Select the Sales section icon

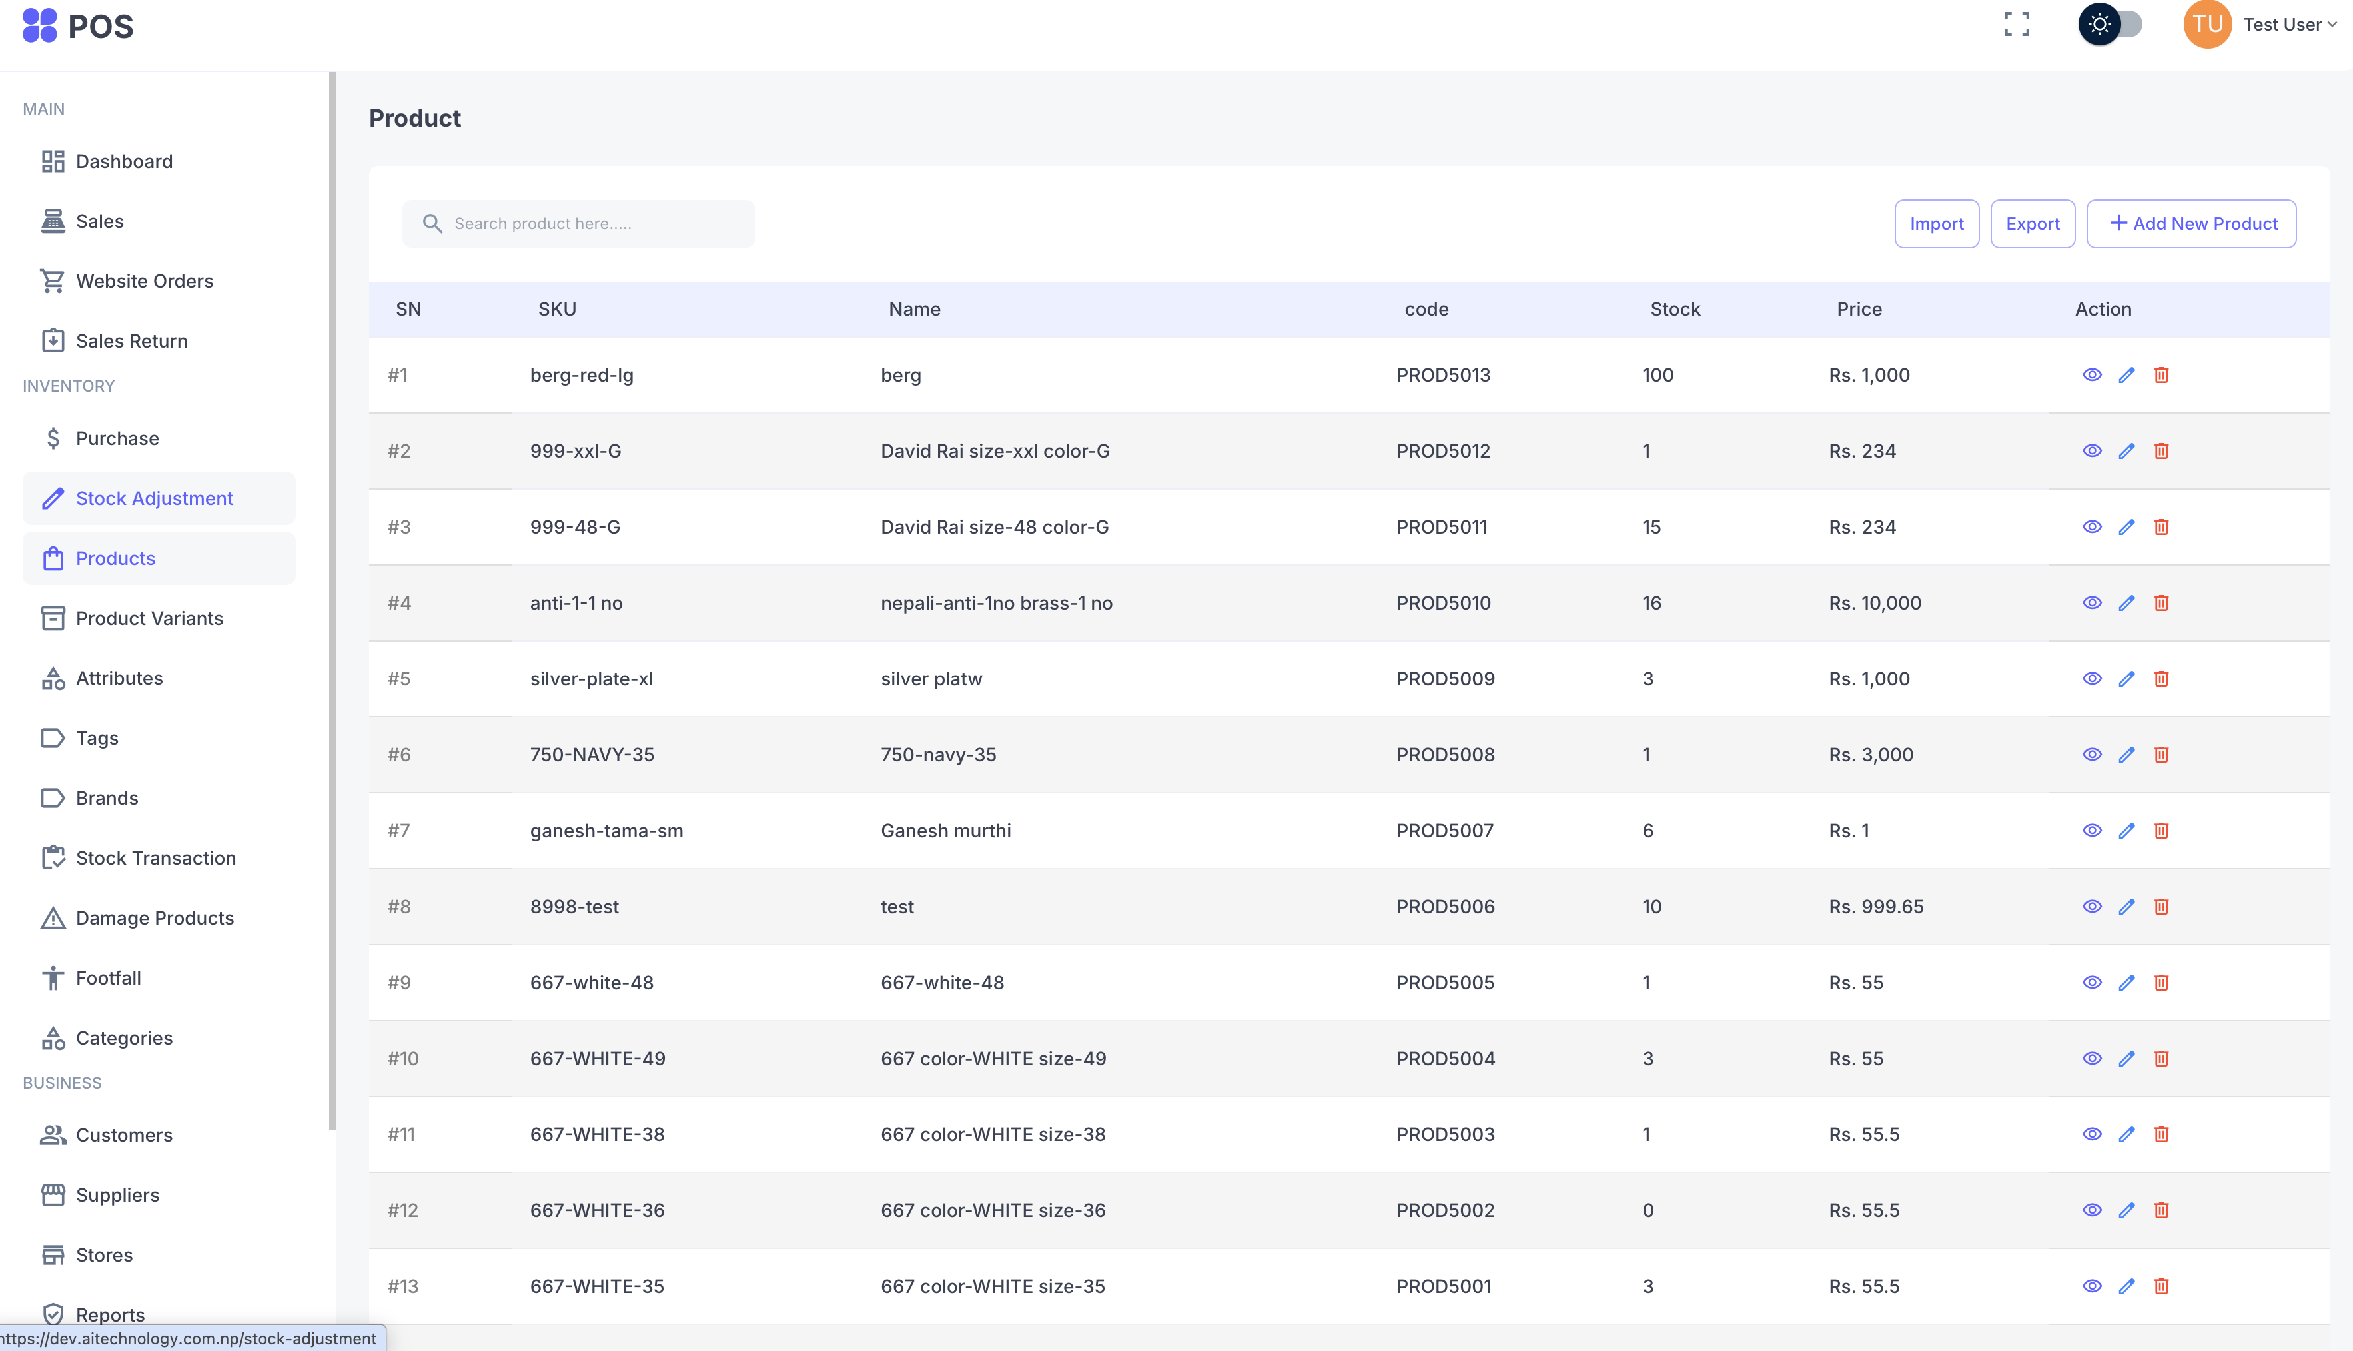[x=99, y=221]
